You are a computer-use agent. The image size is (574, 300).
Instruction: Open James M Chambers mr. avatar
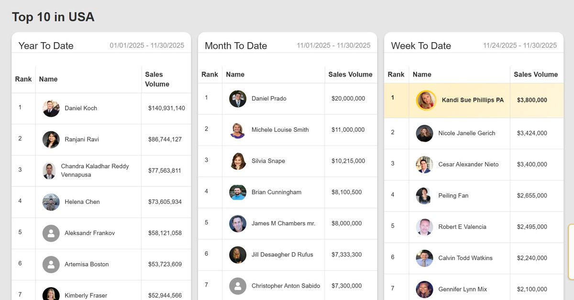238,223
